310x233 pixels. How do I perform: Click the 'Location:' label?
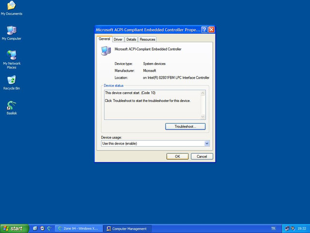tap(121, 78)
